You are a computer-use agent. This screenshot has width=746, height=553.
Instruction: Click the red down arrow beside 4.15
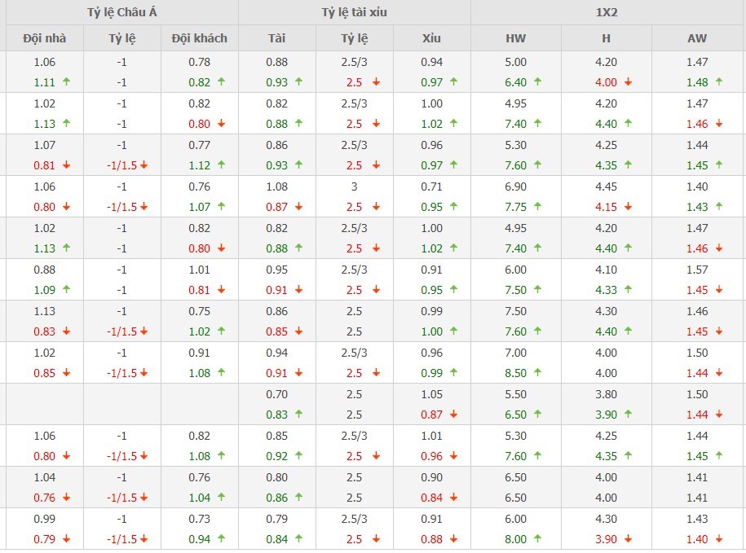tap(629, 207)
